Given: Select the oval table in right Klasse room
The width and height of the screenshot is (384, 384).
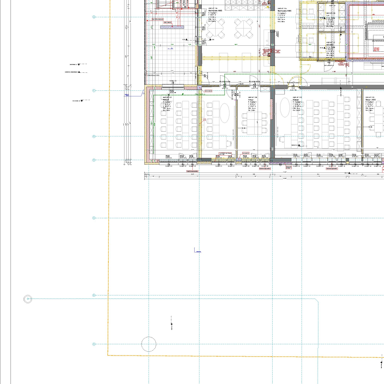Looking at the screenshot, I should pyautogui.click(x=285, y=108).
